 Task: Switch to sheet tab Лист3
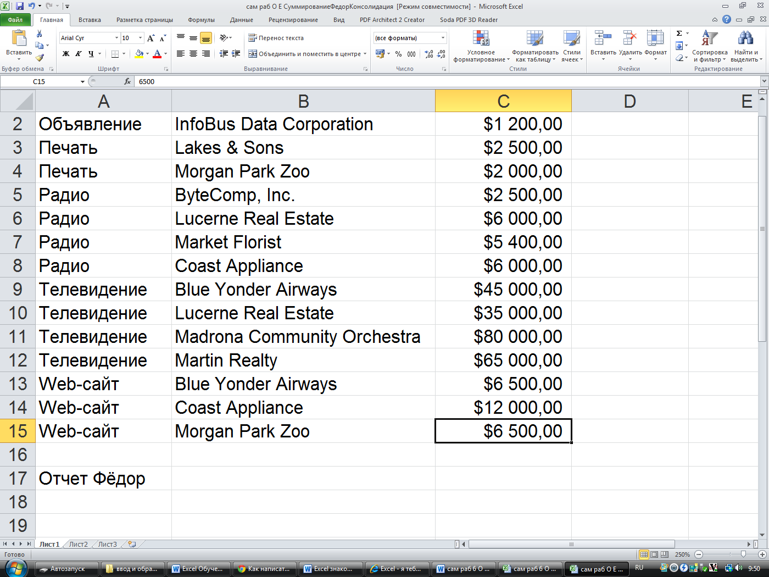point(108,544)
